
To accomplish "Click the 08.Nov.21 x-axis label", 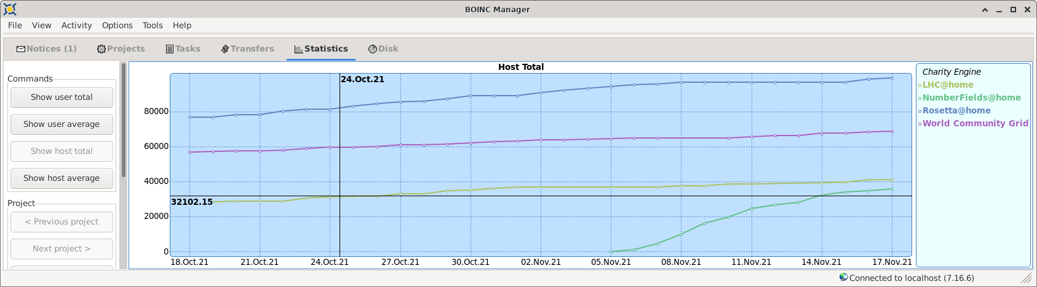I will [x=681, y=262].
